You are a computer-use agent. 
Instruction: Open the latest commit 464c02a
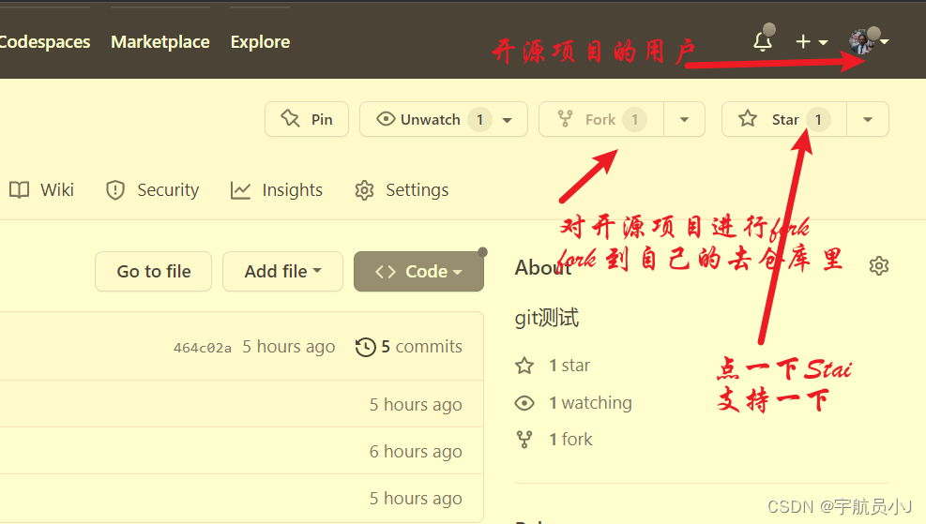pos(202,348)
